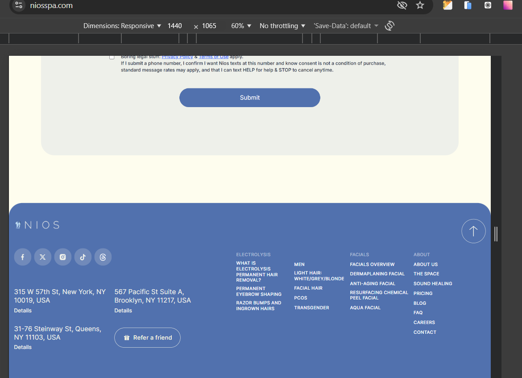Viewport: 522px width, 378px height.
Task: Open the Facials Overview link
Action: pyautogui.click(x=372, y=265)
